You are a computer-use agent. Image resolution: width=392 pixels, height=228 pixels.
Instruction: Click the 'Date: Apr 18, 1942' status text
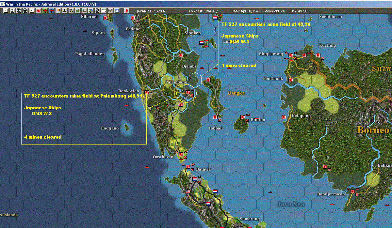pos(246,11)
